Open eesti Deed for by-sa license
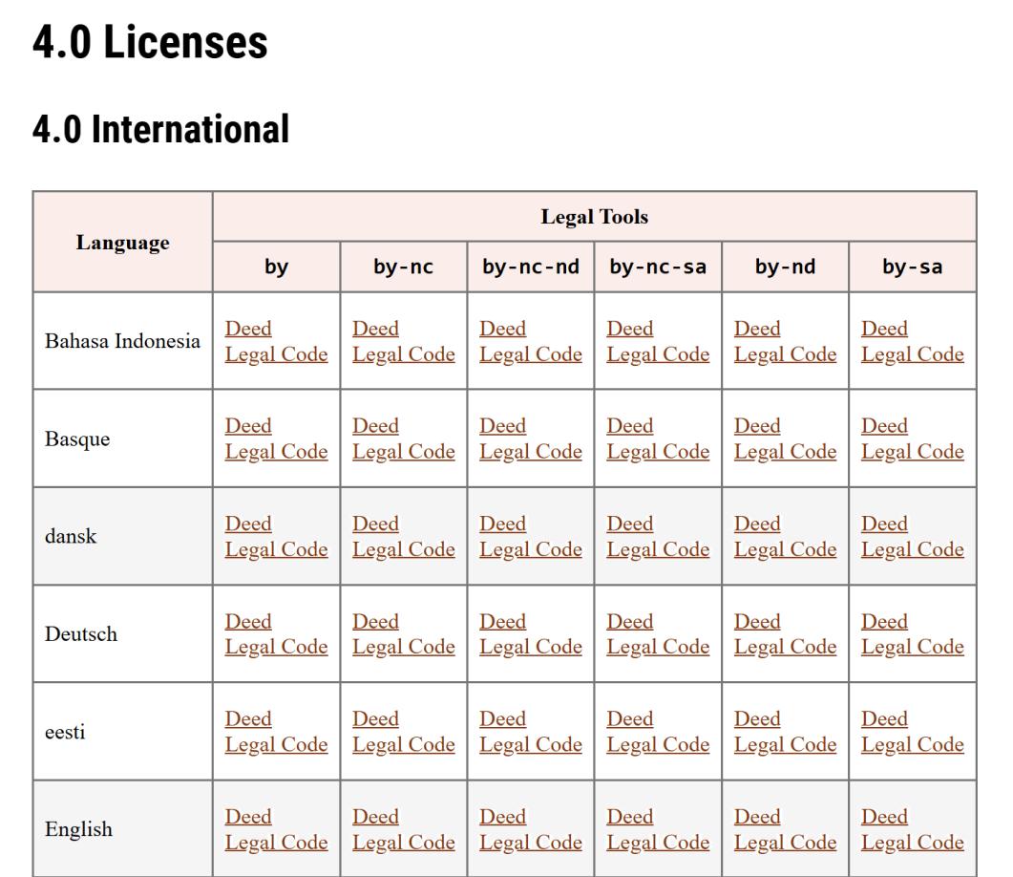The height and width of the screenshot is (877, 1013). (x=884, y=718)
